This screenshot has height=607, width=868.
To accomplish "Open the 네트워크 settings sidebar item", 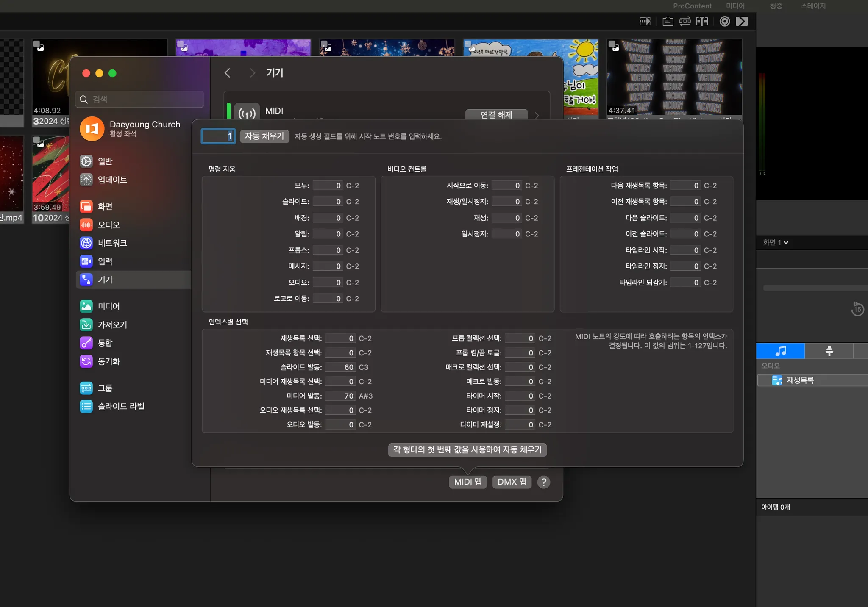I will [x=112, y=243].
